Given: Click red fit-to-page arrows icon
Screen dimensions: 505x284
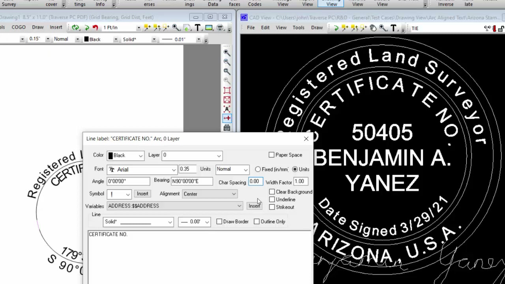Looking at the screenshot, I should tap(227, 100).
